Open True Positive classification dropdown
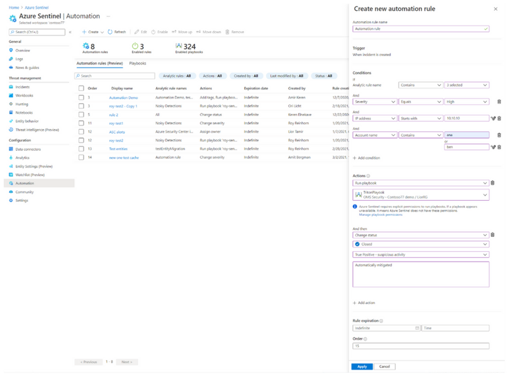Image resolution: width=515 pixels, height=379 pixels. coord(421,254)
